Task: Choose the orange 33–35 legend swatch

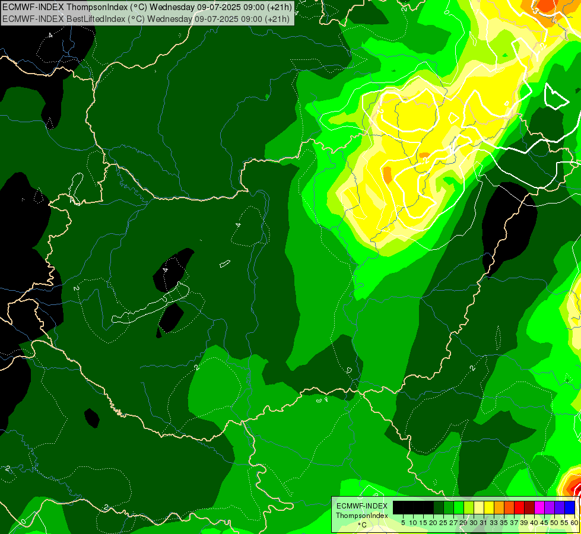Action: [499, 508]
